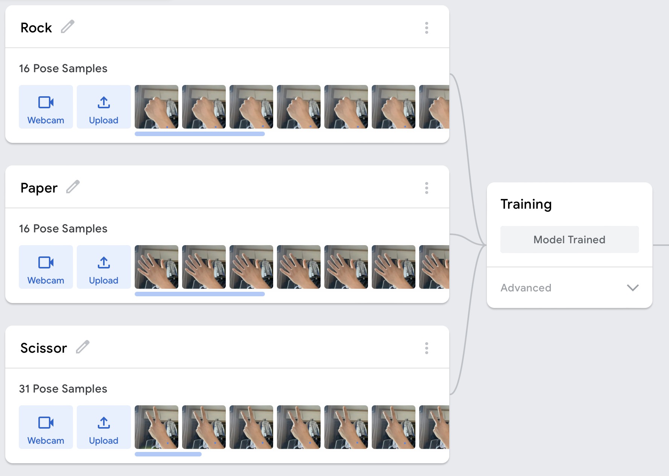Rename the Scissor class via pencil icon
Image resolution: width=669 pixels, height=476 pixels.
click(83, 347)
